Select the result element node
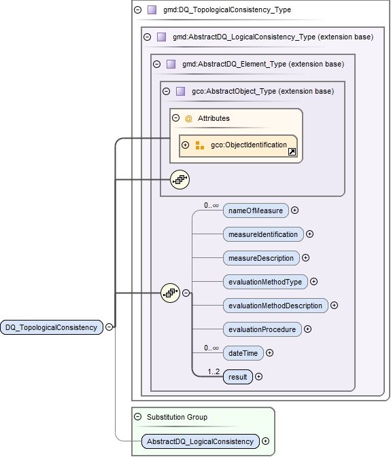 [237, 377]
